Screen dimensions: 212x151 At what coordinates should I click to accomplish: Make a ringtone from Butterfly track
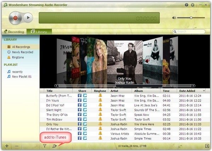click(100, 95)
